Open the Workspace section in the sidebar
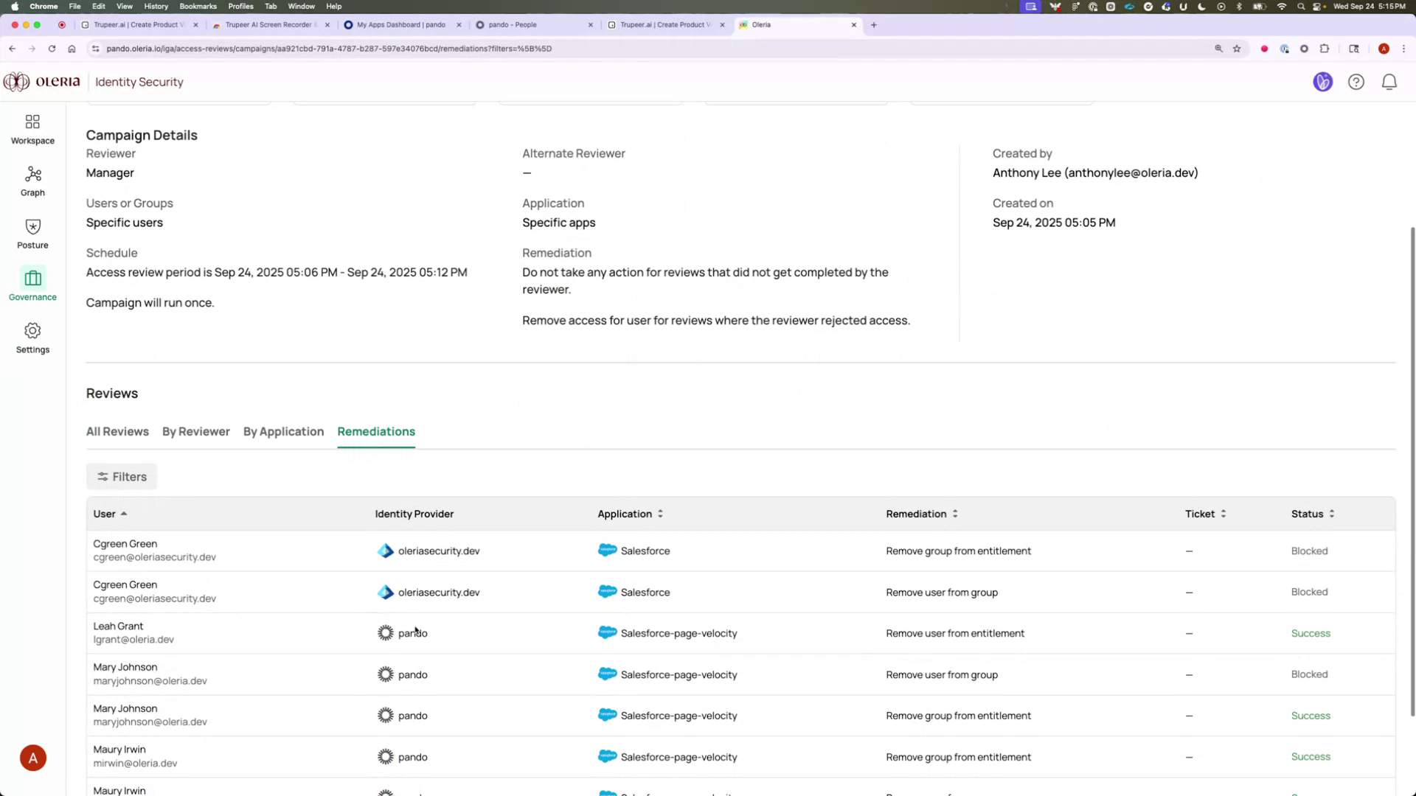 (x=32, y=128)
